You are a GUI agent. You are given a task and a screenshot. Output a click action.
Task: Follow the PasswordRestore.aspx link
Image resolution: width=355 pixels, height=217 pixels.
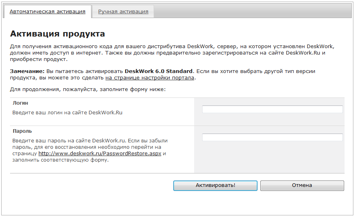[x=100, y=153]
